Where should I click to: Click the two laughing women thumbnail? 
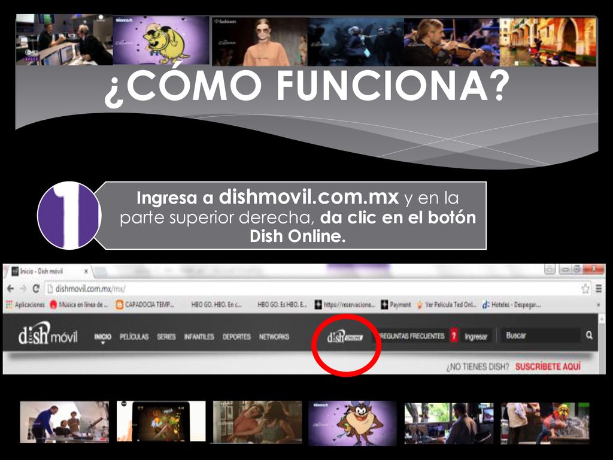click(257, 422)
